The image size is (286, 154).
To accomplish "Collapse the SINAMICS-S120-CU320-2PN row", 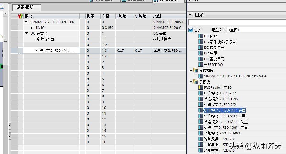I will click(x=26, y=22).
